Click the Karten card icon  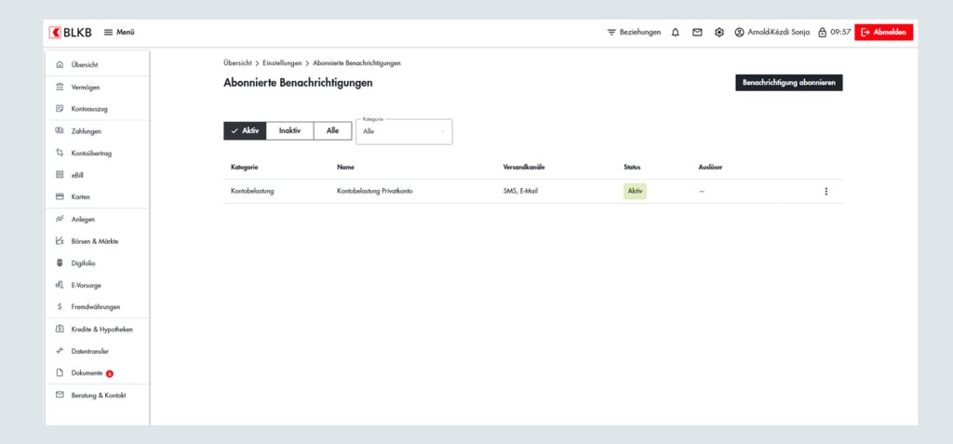[x=60, y=197]
